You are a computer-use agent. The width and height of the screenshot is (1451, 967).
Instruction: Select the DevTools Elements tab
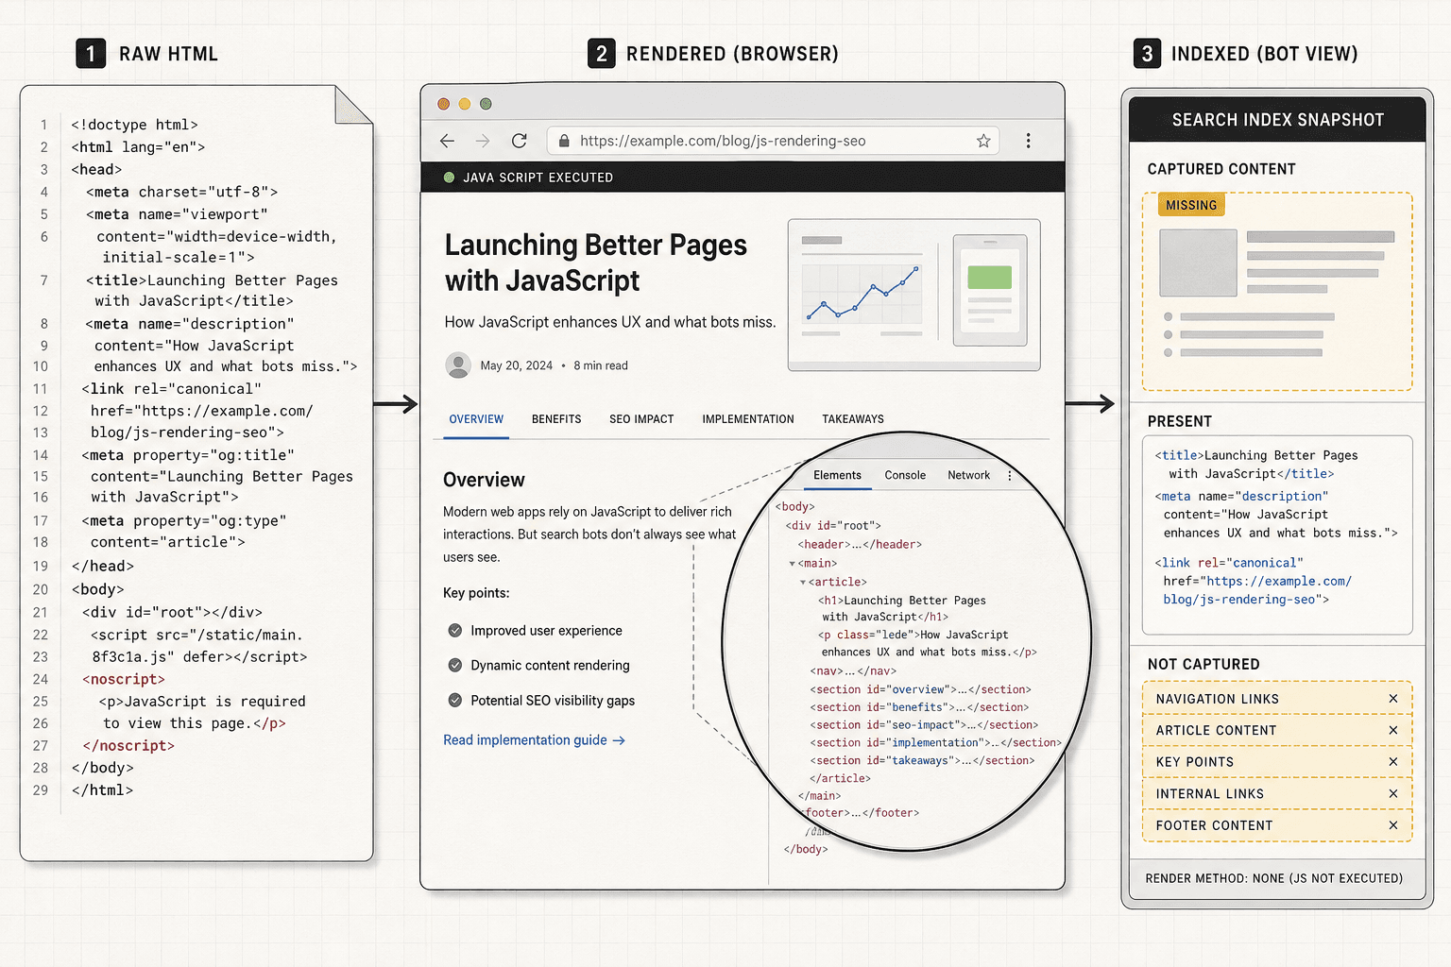point(837,475)
